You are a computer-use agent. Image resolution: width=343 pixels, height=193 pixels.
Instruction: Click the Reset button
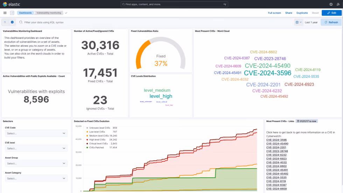click(315, 13)
